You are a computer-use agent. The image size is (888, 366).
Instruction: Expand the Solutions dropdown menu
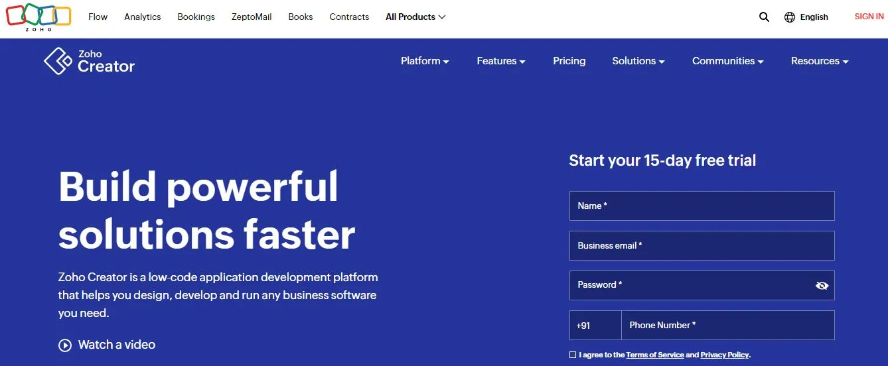click(x=638, y=61)
